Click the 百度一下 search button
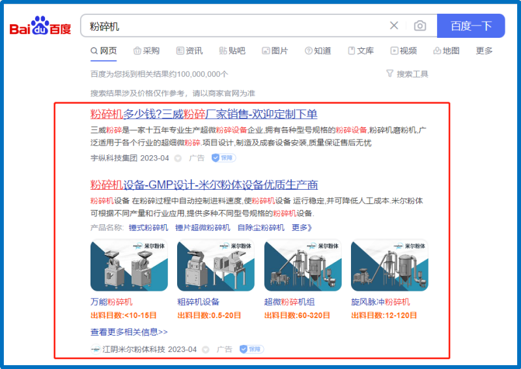This screenshot has width=521, height=369. [471, 26]
